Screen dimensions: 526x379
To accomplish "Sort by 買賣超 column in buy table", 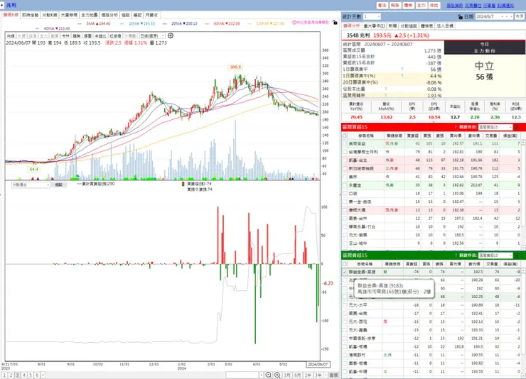I will click(412, 136).
